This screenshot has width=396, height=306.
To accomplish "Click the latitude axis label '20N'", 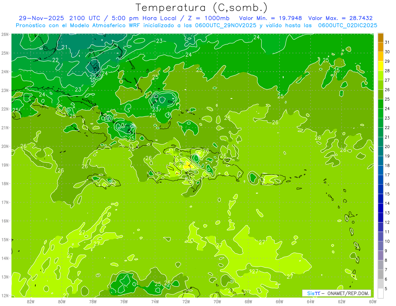I will pyautogui.click(x=5, y=146).
